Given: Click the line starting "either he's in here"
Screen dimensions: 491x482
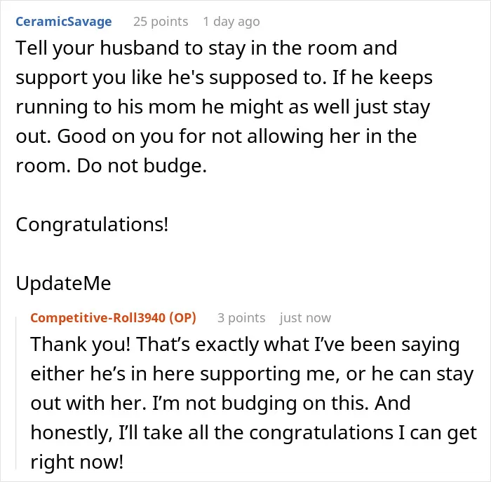Looking at the screenshot, I should [x=252, y=374].
